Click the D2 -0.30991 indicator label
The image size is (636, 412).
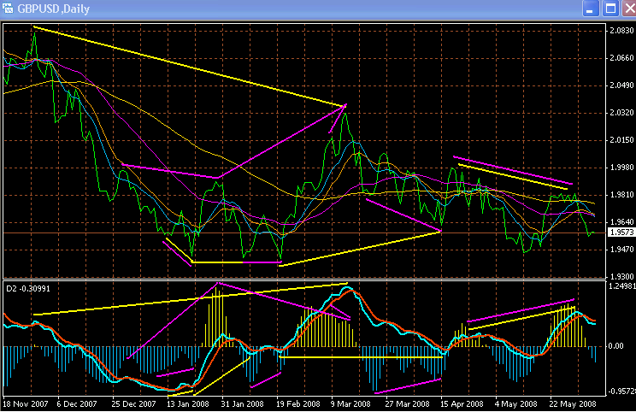(x=28, y=289)
